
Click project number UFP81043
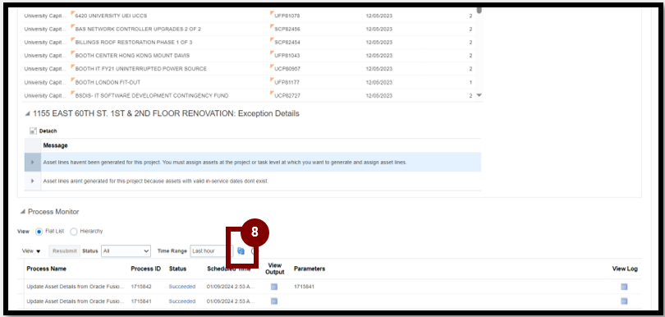(x=287, y=56)
